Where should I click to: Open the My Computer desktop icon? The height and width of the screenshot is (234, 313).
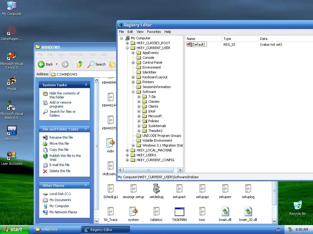(x=12, y=8)
